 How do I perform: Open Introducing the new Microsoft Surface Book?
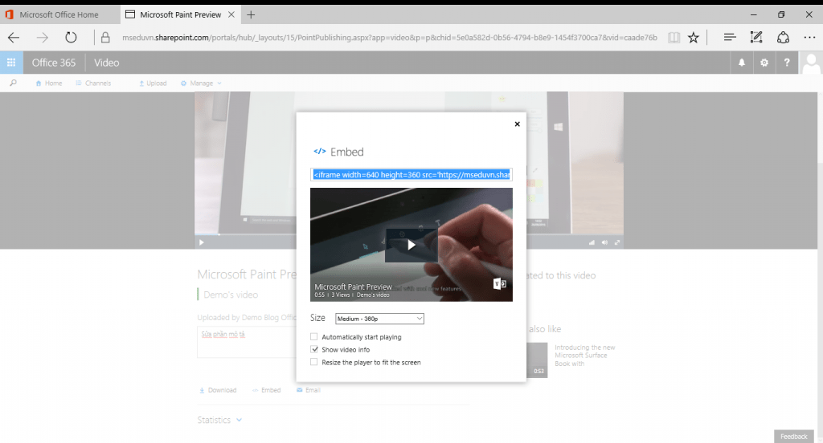point(585,355)
